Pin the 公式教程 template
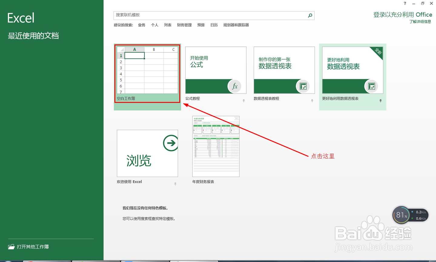Image resolution: width=436 pixels, height=262 pixels. click(244, 101)
